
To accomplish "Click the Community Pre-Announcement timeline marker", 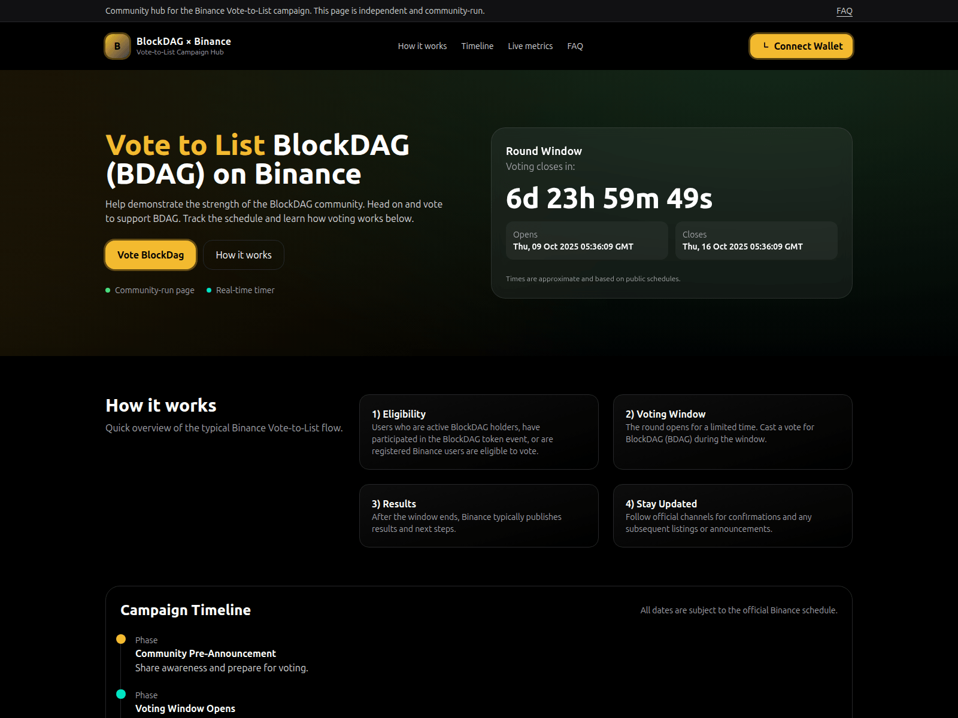I will (121, 639).
